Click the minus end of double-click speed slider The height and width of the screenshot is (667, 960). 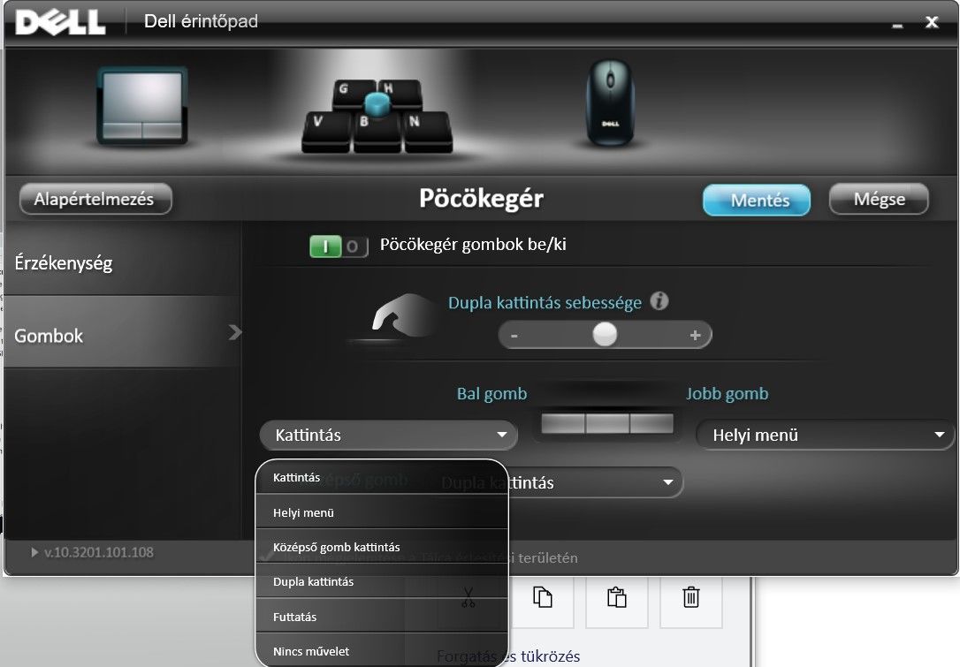514,336
